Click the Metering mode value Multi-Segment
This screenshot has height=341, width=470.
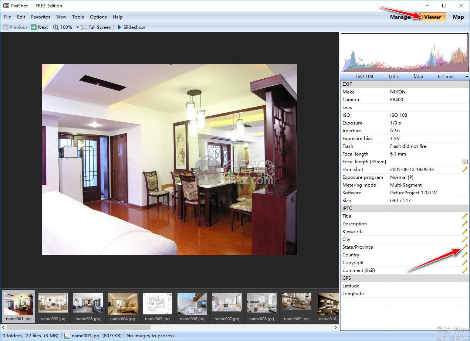pos(406,185)
